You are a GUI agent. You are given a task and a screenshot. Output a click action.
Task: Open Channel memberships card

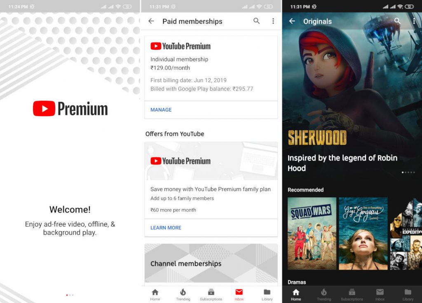[x=211, y=263]
